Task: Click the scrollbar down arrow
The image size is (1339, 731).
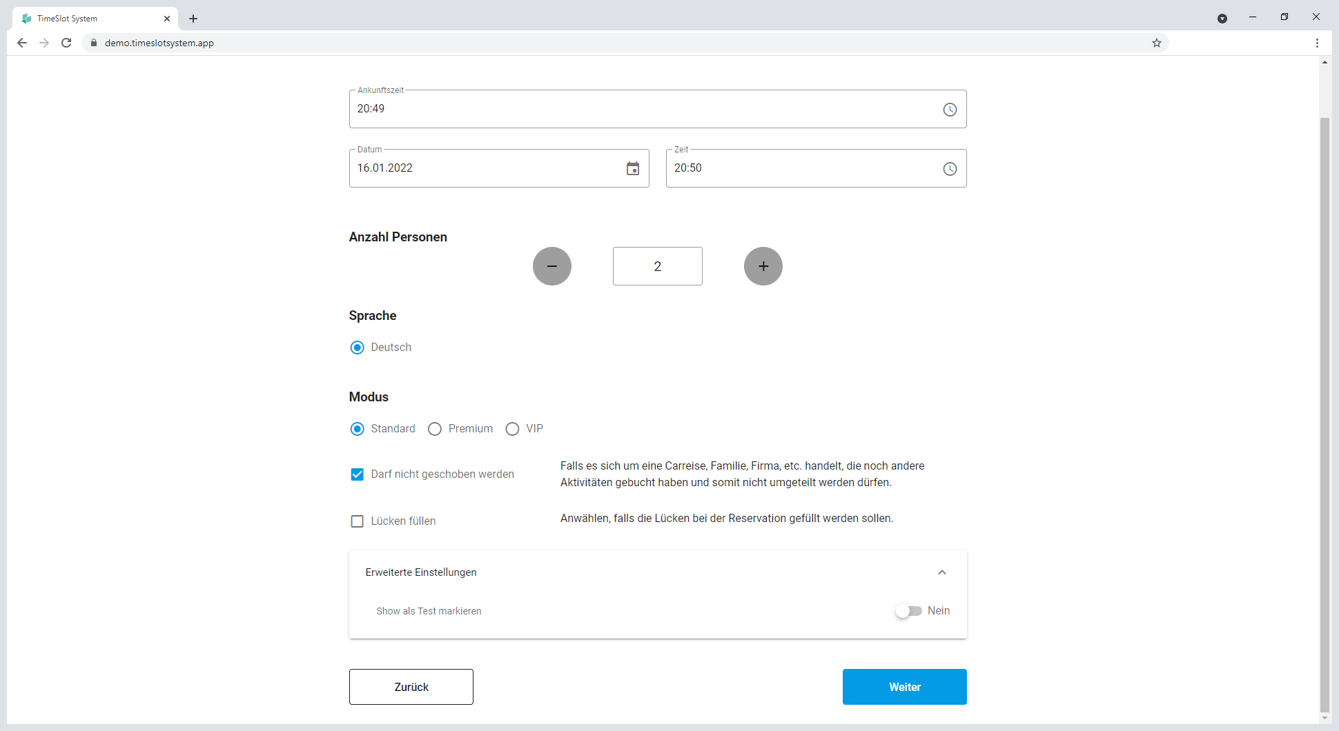Action: click(1325, 719)
